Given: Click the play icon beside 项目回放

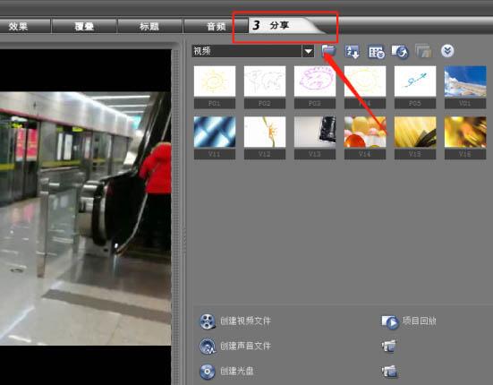Looking at the screenshot, I should click(x=390, y=321).
